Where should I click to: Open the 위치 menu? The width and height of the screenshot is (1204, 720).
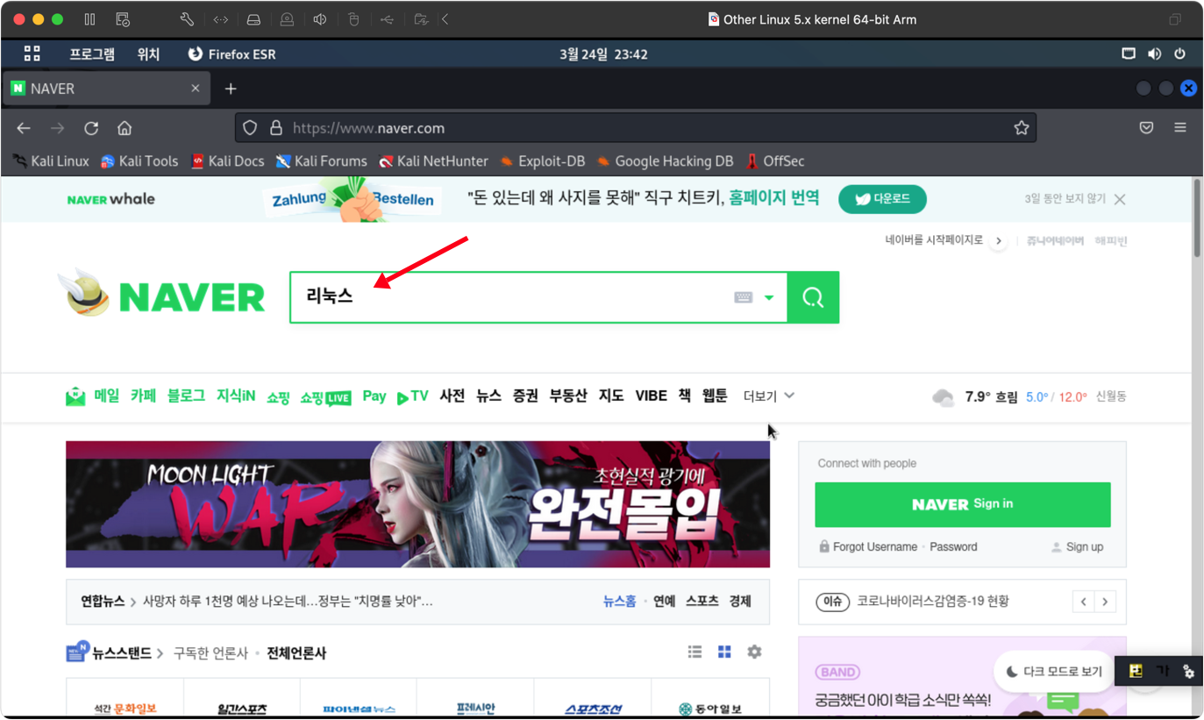(148, 54)
